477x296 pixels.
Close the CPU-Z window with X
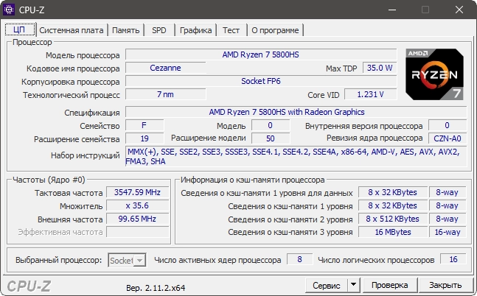pyautogui.click(x=459, y=10)
